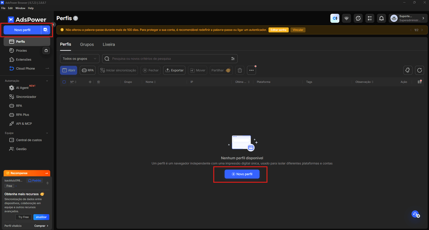The image size is (429, 230).
Task: Open the Suporte account menu
Action: point(408,18)
